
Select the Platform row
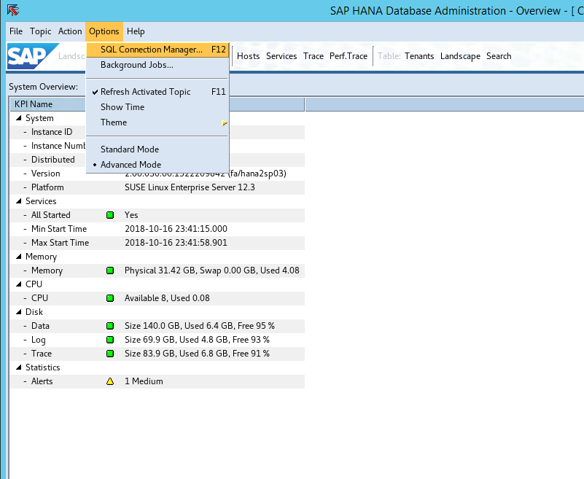click(x=157, y=187)
